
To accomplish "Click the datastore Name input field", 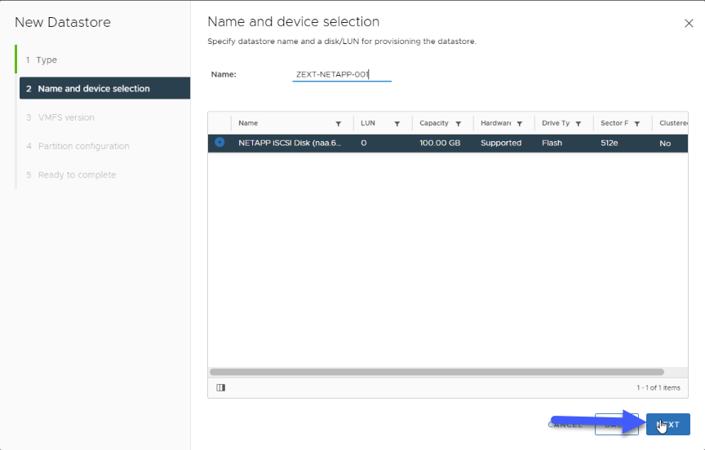I will (x=342, y=74).
